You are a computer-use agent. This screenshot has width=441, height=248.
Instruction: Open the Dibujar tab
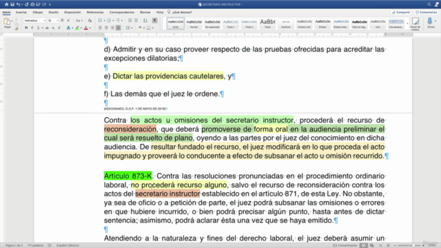click(38, 12)
